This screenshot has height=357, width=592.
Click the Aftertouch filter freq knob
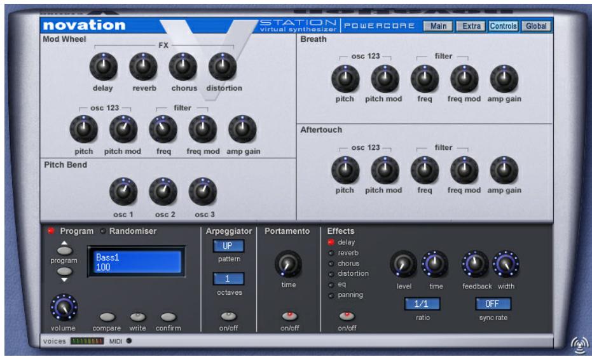tap(425, 170)
